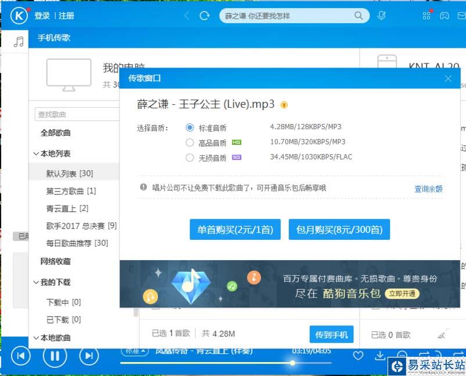This screenshot has height=376, width=466.
Task: Click the top search box
Action: coord(294,16)
